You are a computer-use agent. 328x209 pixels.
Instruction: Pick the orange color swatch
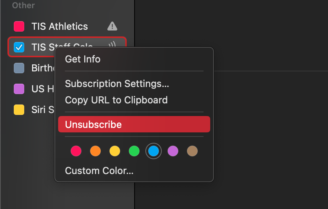(95, 151)
